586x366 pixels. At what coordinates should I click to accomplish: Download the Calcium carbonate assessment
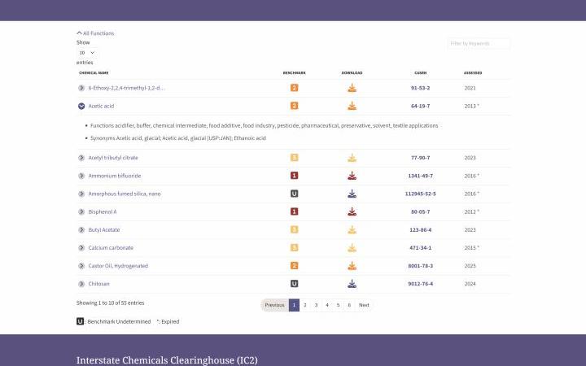point(352,247)
